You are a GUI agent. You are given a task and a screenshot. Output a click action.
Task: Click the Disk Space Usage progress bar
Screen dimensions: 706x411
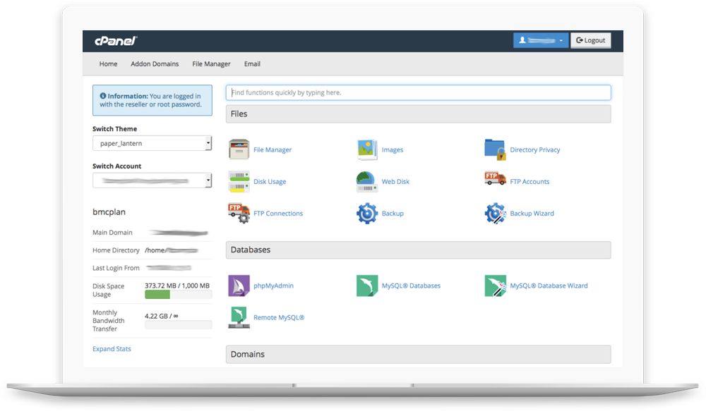179,295
